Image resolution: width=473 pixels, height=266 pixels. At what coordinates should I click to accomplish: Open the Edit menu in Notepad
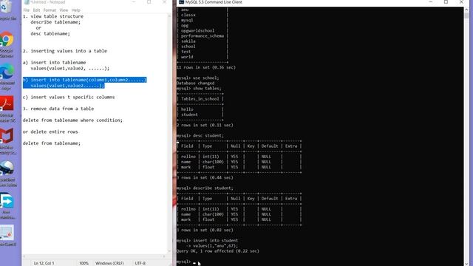pyautogui.click(x=36, y=10)
